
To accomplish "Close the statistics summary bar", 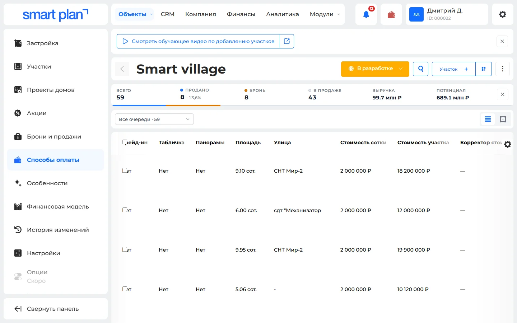I will point(503,94).
